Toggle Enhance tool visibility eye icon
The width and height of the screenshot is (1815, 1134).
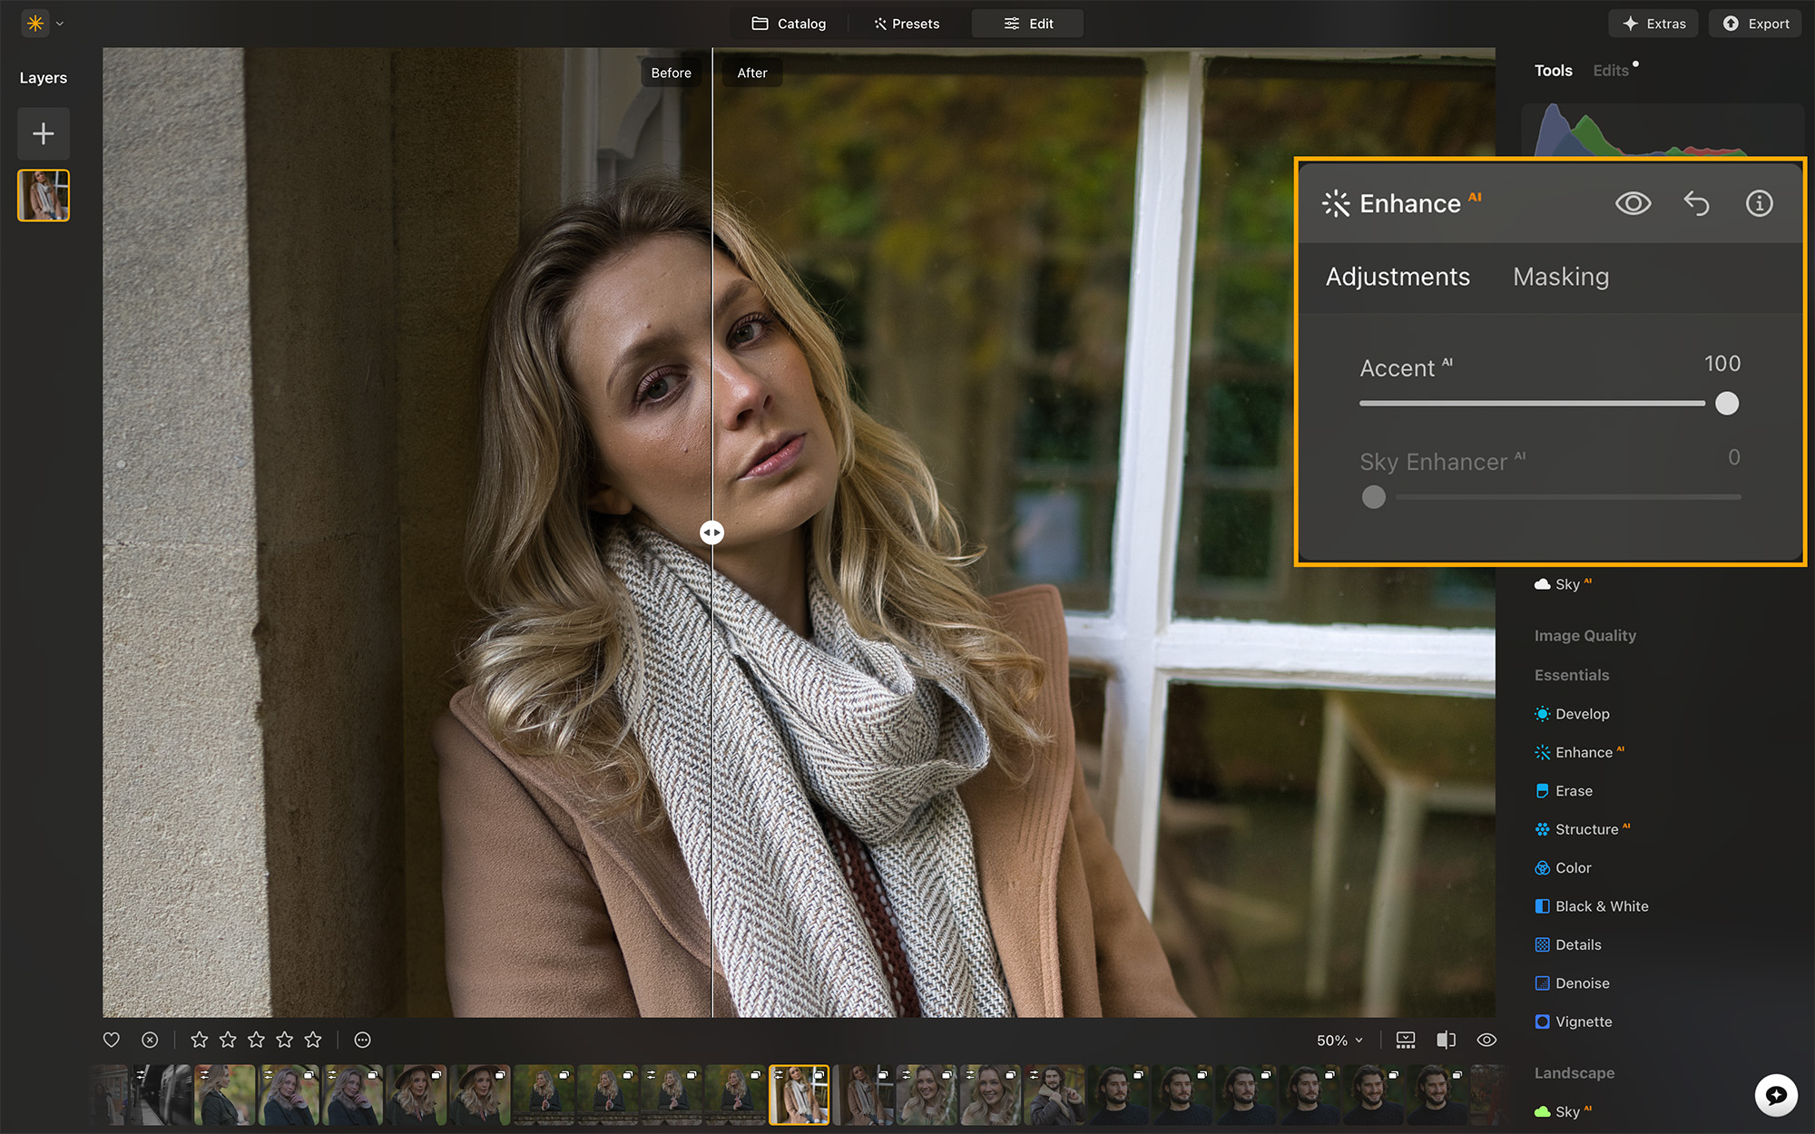click(1633, 203)
